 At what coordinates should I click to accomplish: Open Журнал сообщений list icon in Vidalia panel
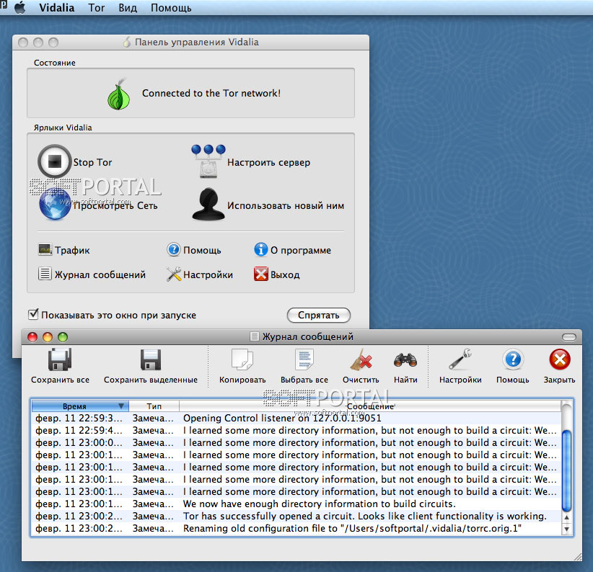(x=45, y=274)
